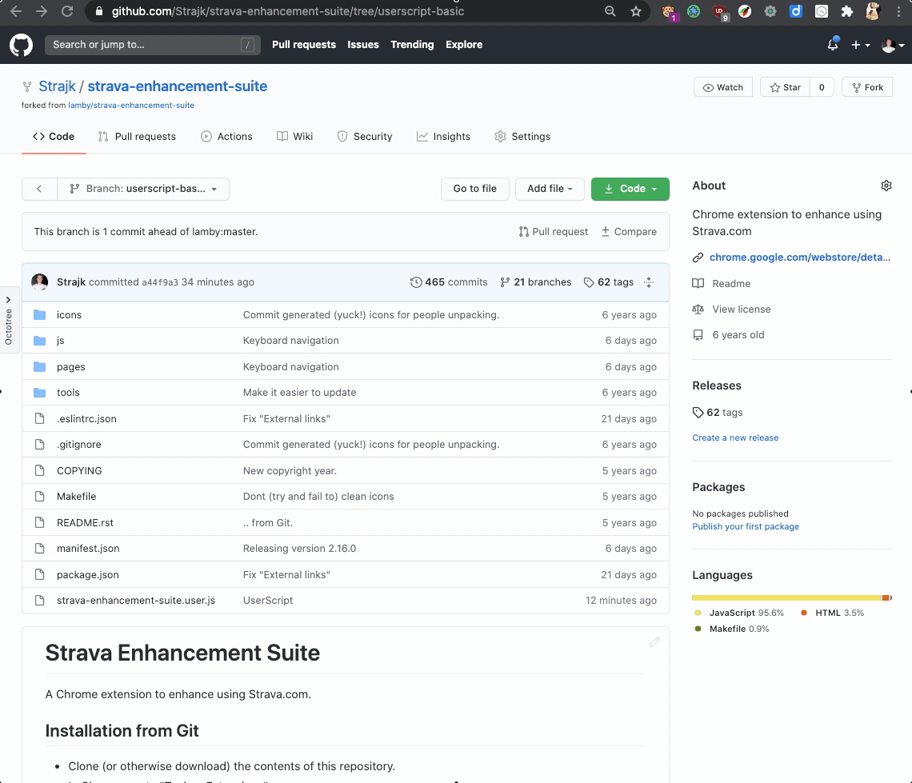
Task: Click the browser forward arrow
Action: pos(42,11)
